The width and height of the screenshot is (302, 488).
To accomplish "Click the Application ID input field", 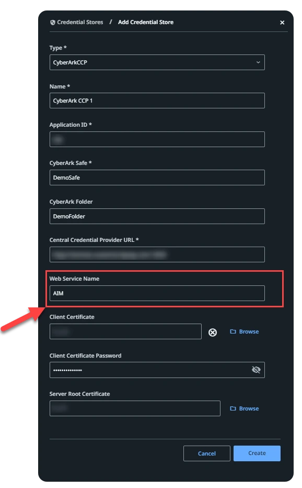I will coord(157,139).
